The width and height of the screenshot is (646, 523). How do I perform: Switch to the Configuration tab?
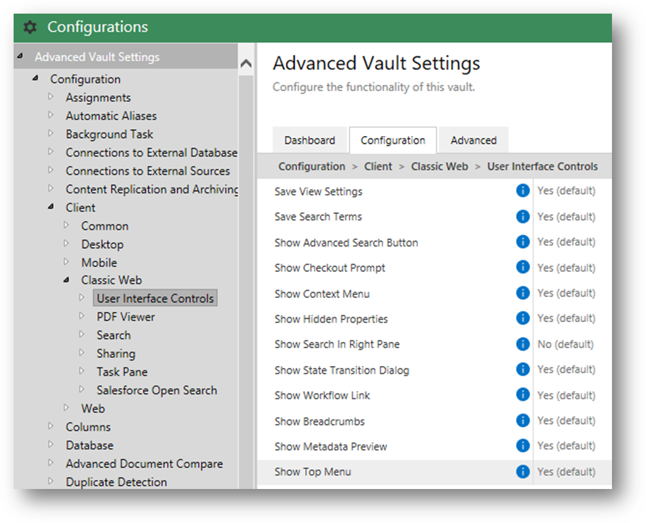(x=393, y=140)
